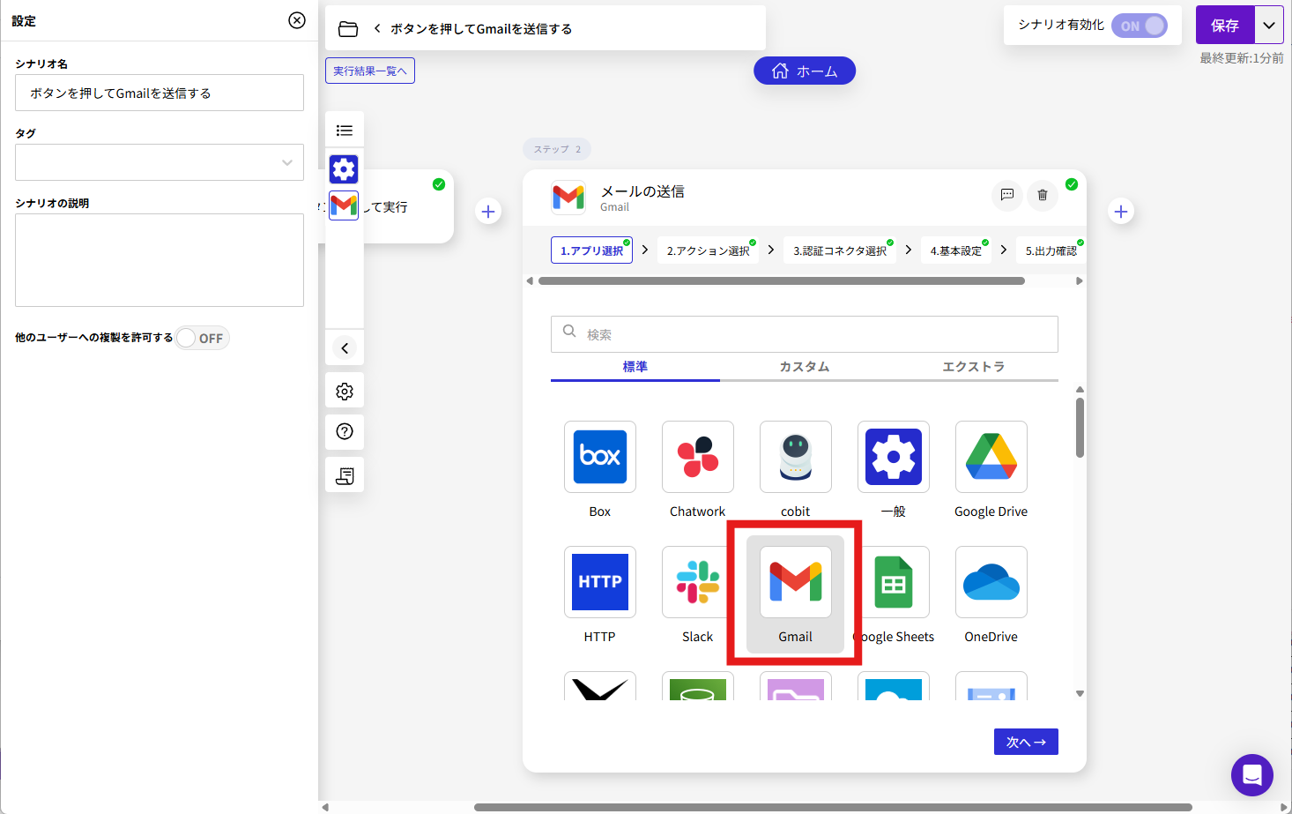Open the comment icon on step card
The width and height of the screenshot is (1292, 814).
tap(1007, 195)
